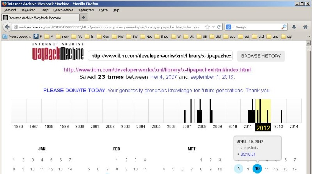Select the Internet Archive Wayback Machine tab
The image size is (312, 174).
[x=40, y=18]
